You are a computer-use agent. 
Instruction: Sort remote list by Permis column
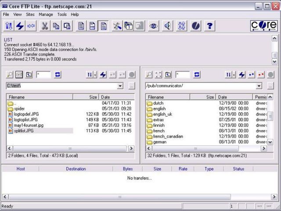point(260,97)
